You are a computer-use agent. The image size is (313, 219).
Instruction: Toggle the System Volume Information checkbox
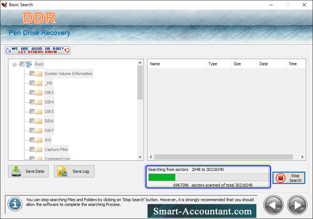tap(32, 74)
